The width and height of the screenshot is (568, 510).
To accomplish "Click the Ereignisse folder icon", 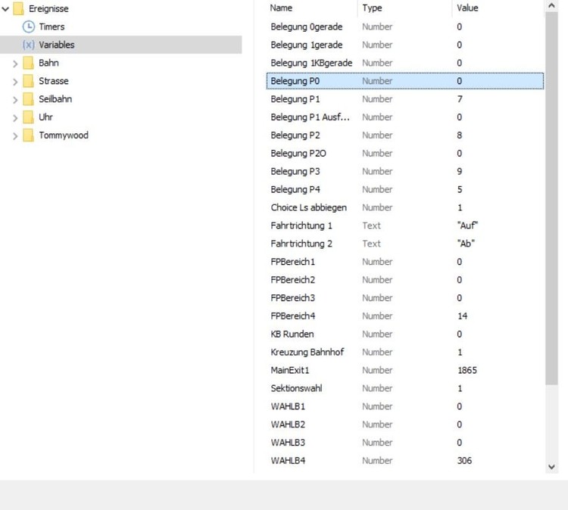I will (18, 8).
